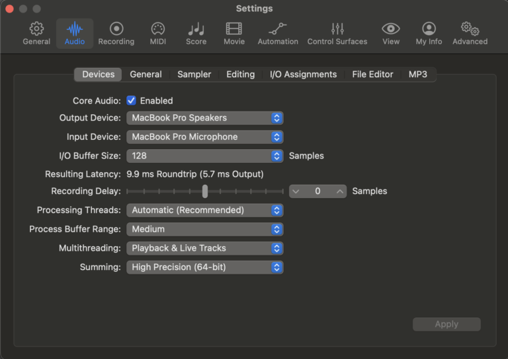Click the Recording Delay samples value field
The image size is (508, 359).
(317, 191)
